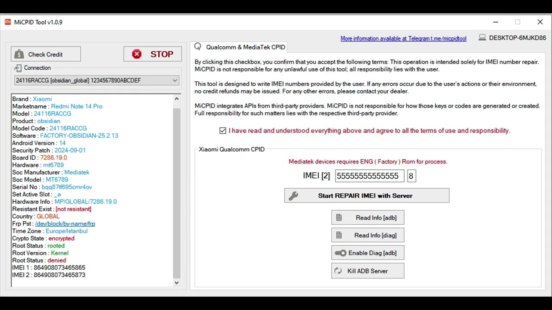
Task: Click the Root Status denied value
Action: (56, 260)
